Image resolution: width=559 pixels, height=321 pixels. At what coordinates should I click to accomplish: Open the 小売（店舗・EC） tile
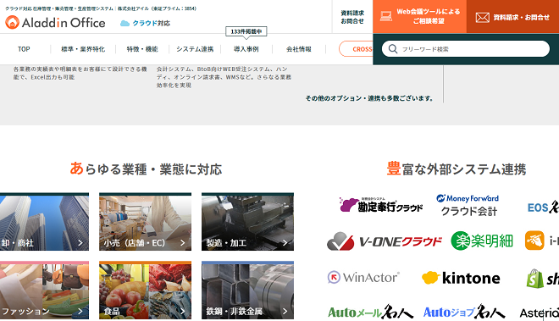145,222
